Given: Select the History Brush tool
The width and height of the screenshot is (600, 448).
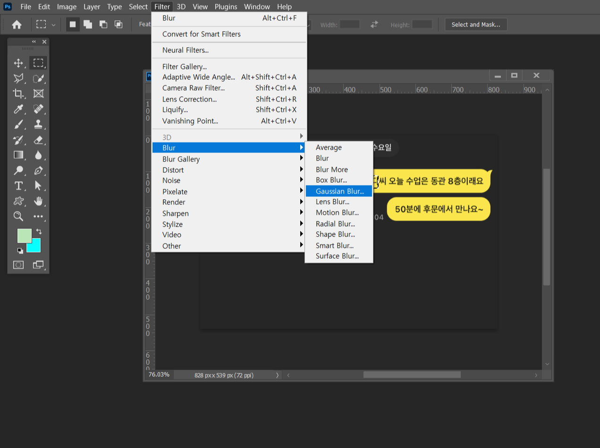Looking at the screenshot, I should 18,140.
